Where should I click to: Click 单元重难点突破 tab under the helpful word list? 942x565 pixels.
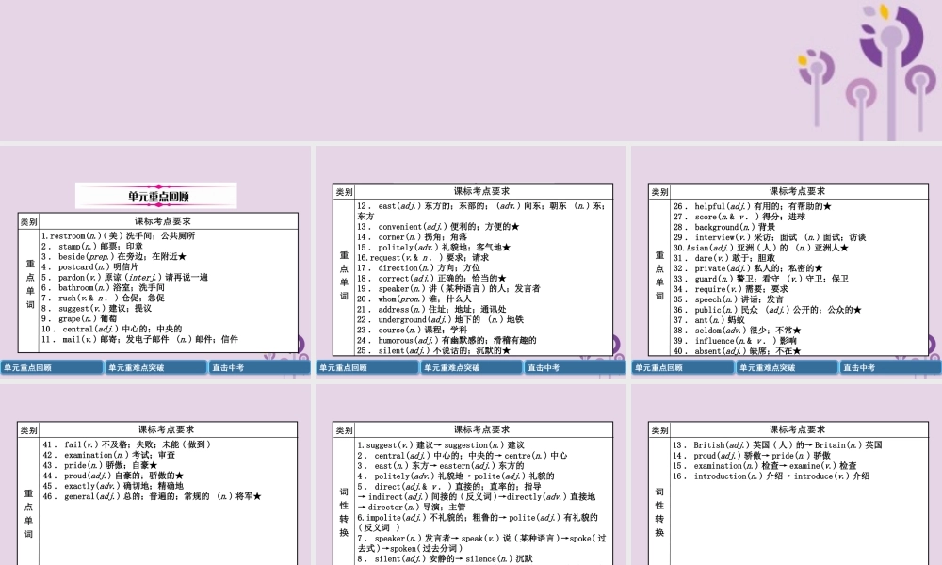coord(787,367)
